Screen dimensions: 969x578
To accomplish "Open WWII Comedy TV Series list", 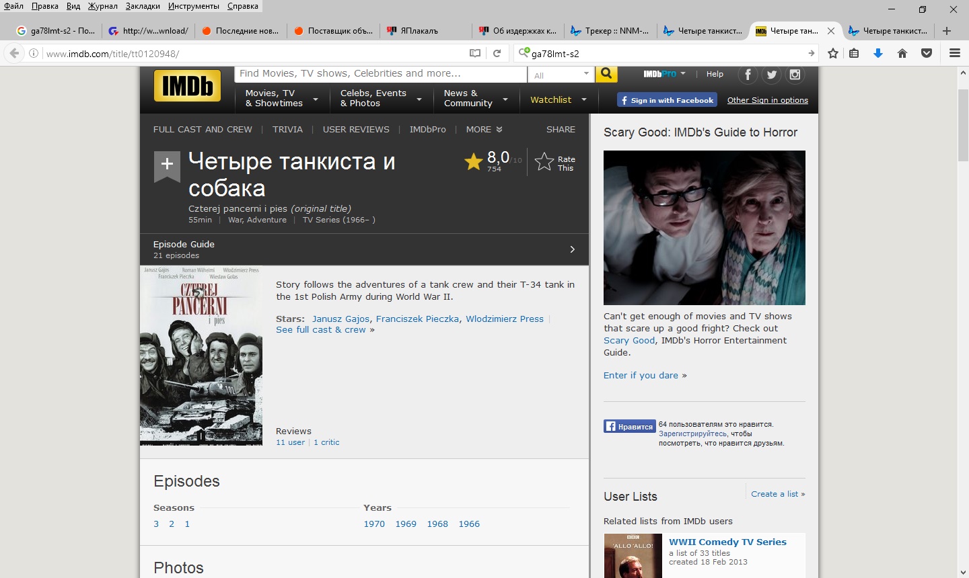I will pos(727,542).
